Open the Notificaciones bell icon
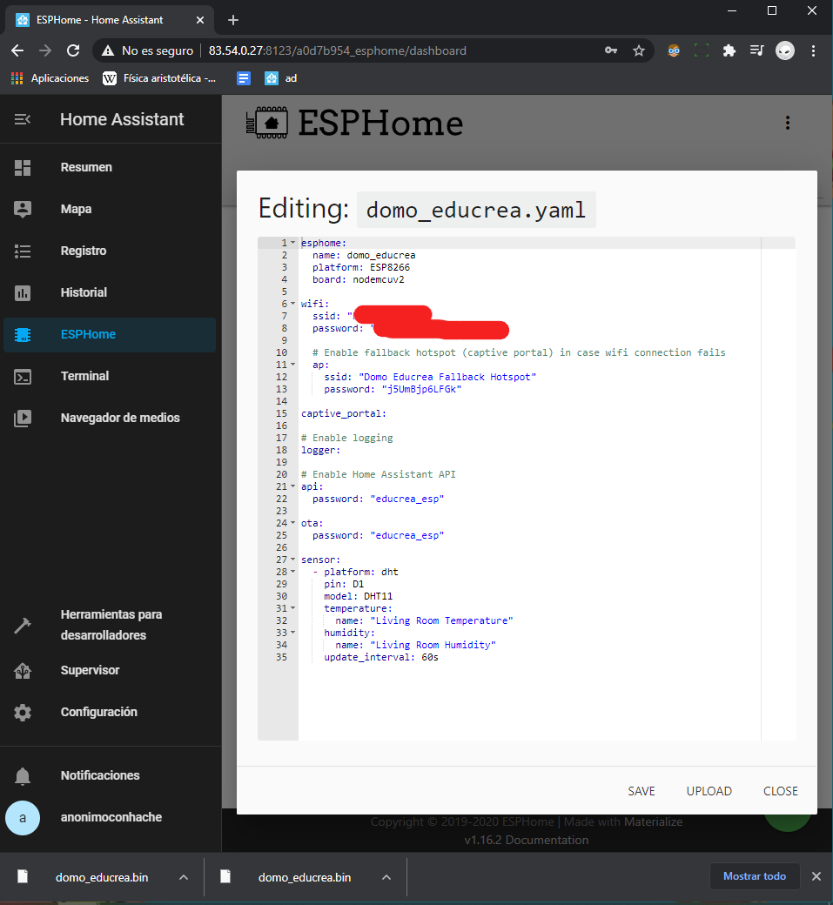This screenshot has width=833, height=905. pyautogui.click(x=23, y=775)
